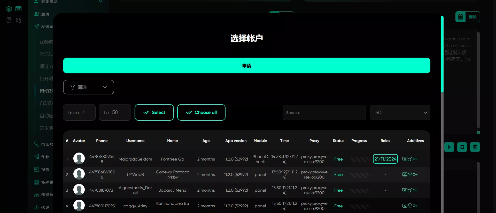Open the 特殊模 sidebar item
This screenshot has height=213, width=496.
[x=44, y=182]
